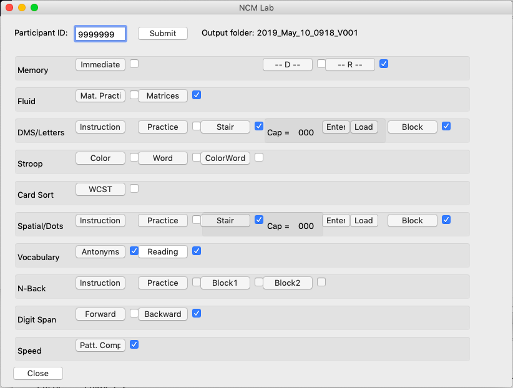The height and width of the screenshot is (388, 513).
Task: Run Spatial/Dots Stair task
Action: coord(225,220)
